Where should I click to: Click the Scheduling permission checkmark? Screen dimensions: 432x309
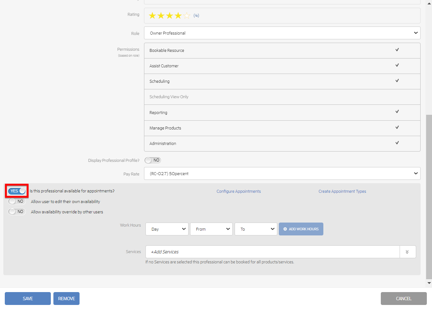pyautogui.click(x=397, y=81)
